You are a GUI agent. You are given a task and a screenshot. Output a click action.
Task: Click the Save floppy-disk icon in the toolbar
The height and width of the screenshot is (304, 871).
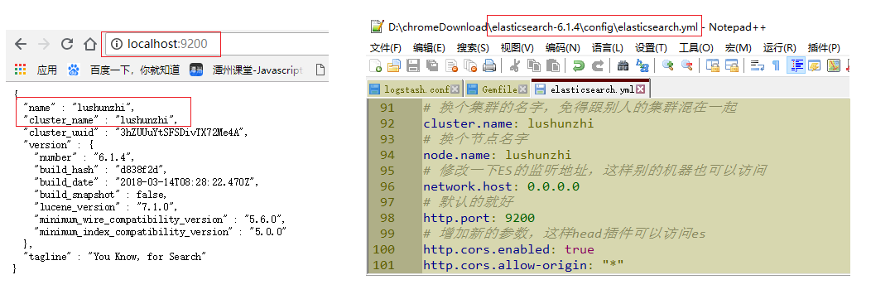pyautogui.click(x=412, y=66)
